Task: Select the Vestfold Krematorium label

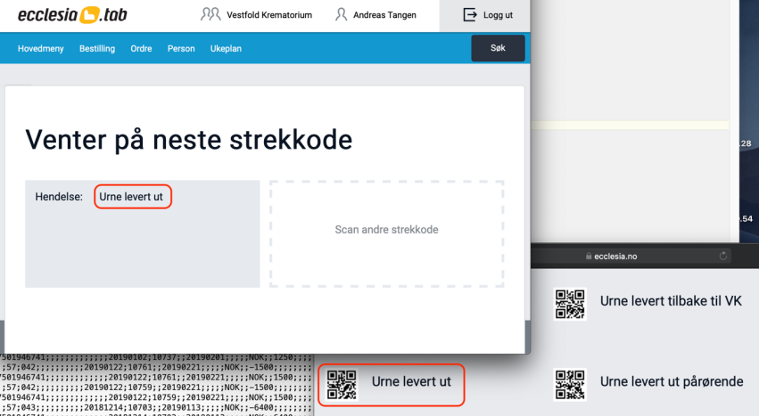Action: [x=269, y=15]
